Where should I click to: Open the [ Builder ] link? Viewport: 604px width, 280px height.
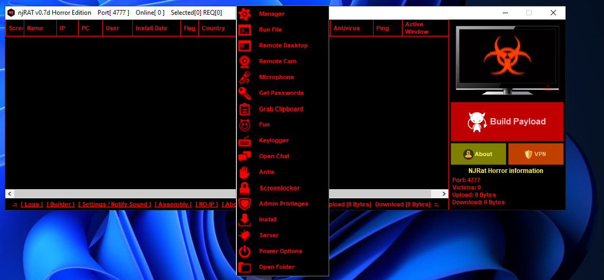[x=61, y=204]
